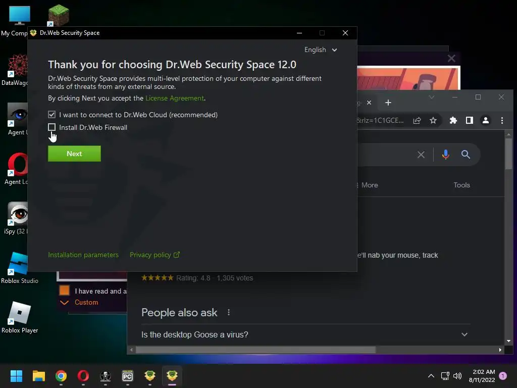517x388 pixels.
Task: Open Chrome extensions puzzle icon
Action: 453,120
